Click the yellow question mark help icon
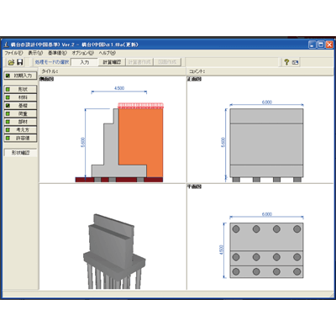The height and width of the screenshot is (336, 336). click(x=286, y=62)
